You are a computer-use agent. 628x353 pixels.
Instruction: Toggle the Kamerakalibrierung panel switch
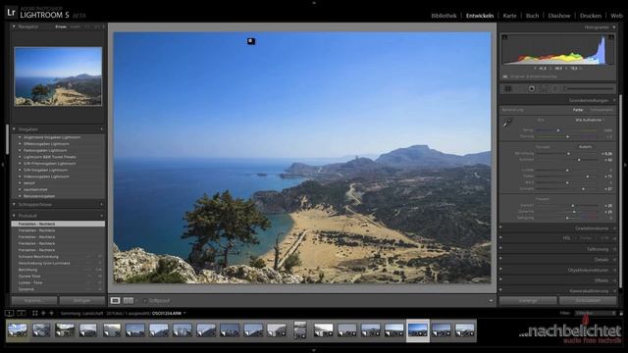[x=500, y=290]
